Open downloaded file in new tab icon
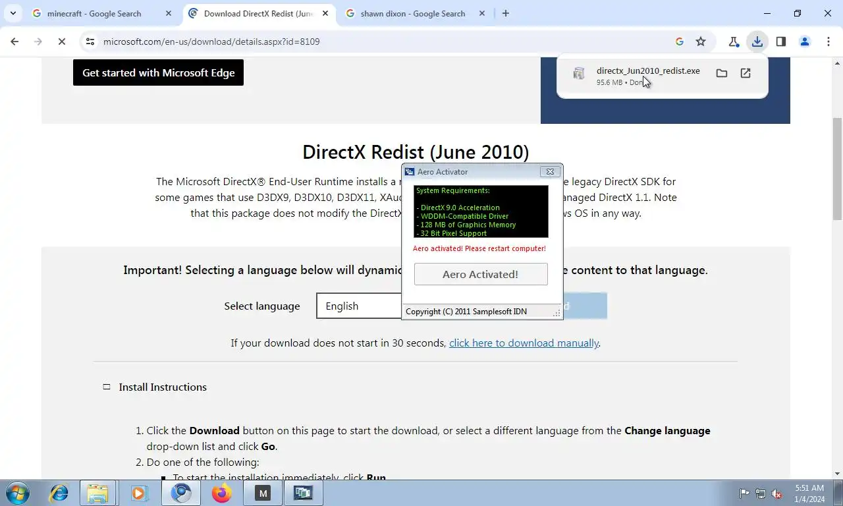The height and width of the screenshot is (506, 843). tap(746, 73)
